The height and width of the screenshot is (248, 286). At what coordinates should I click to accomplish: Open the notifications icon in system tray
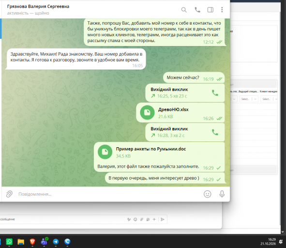pos(281,242)
